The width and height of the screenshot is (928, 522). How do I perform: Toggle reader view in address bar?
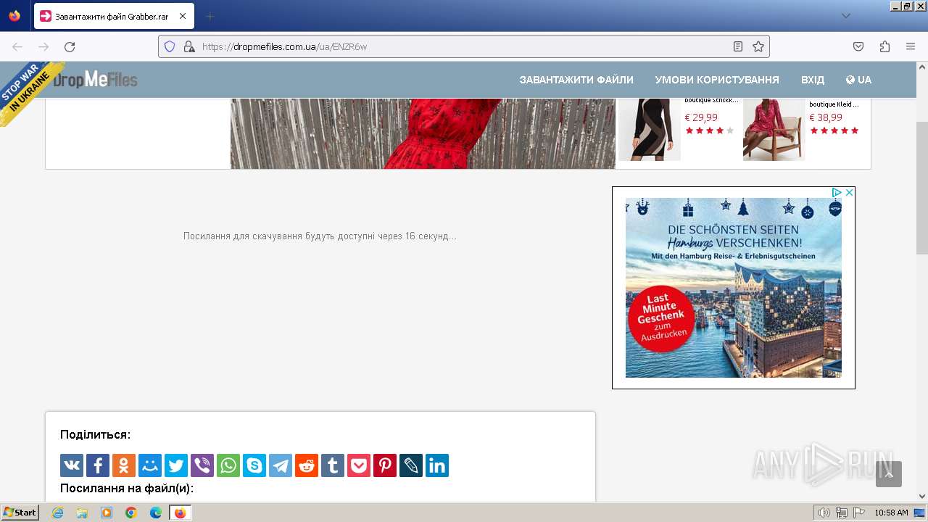click(738, 46)
